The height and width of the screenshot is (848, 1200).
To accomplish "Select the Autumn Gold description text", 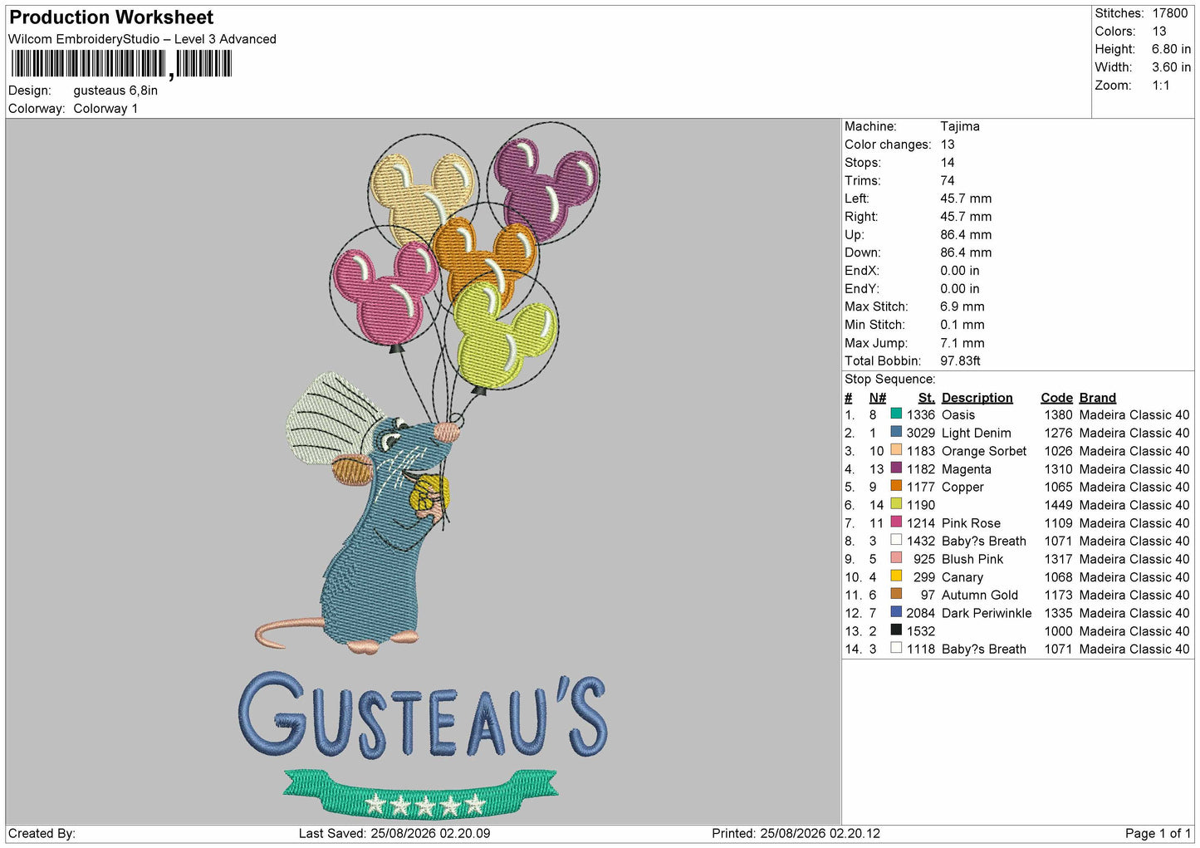I will [980, 595].
